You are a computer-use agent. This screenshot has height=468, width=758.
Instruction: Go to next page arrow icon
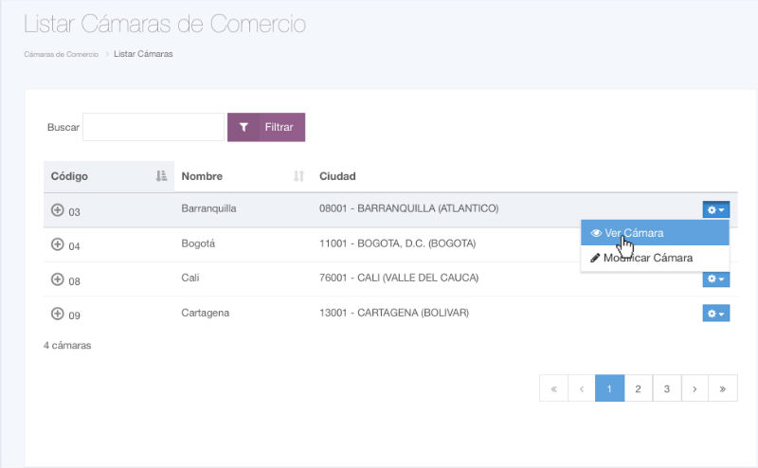695,388
